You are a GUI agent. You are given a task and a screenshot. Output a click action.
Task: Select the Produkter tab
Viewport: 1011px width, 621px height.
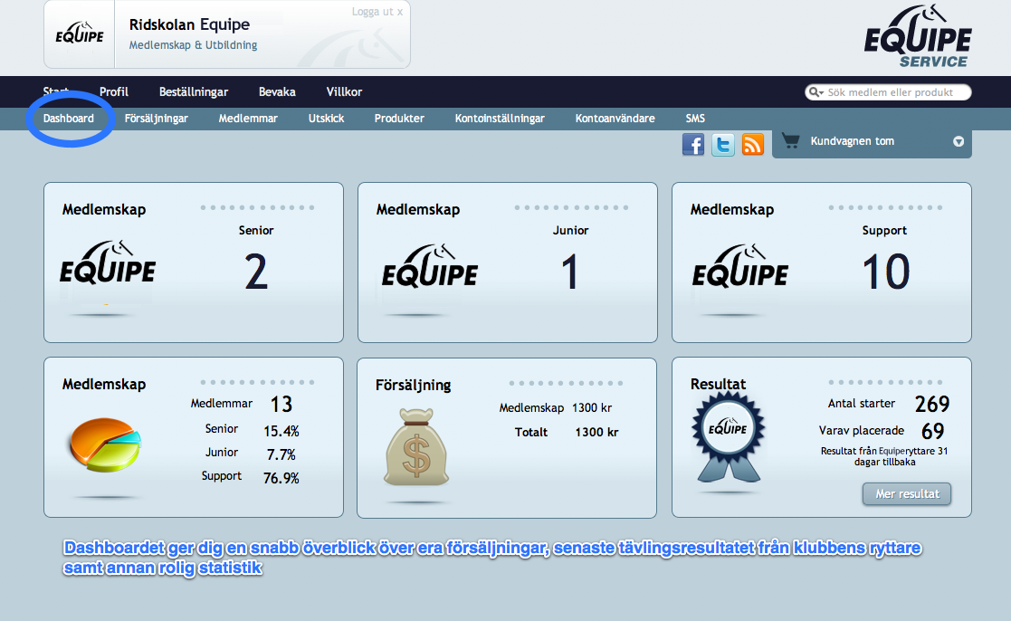pyautogui.click(x=399, y=118)
